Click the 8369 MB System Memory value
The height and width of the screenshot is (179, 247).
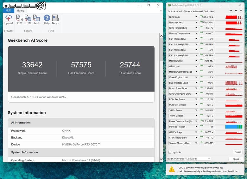coord(209,143)
